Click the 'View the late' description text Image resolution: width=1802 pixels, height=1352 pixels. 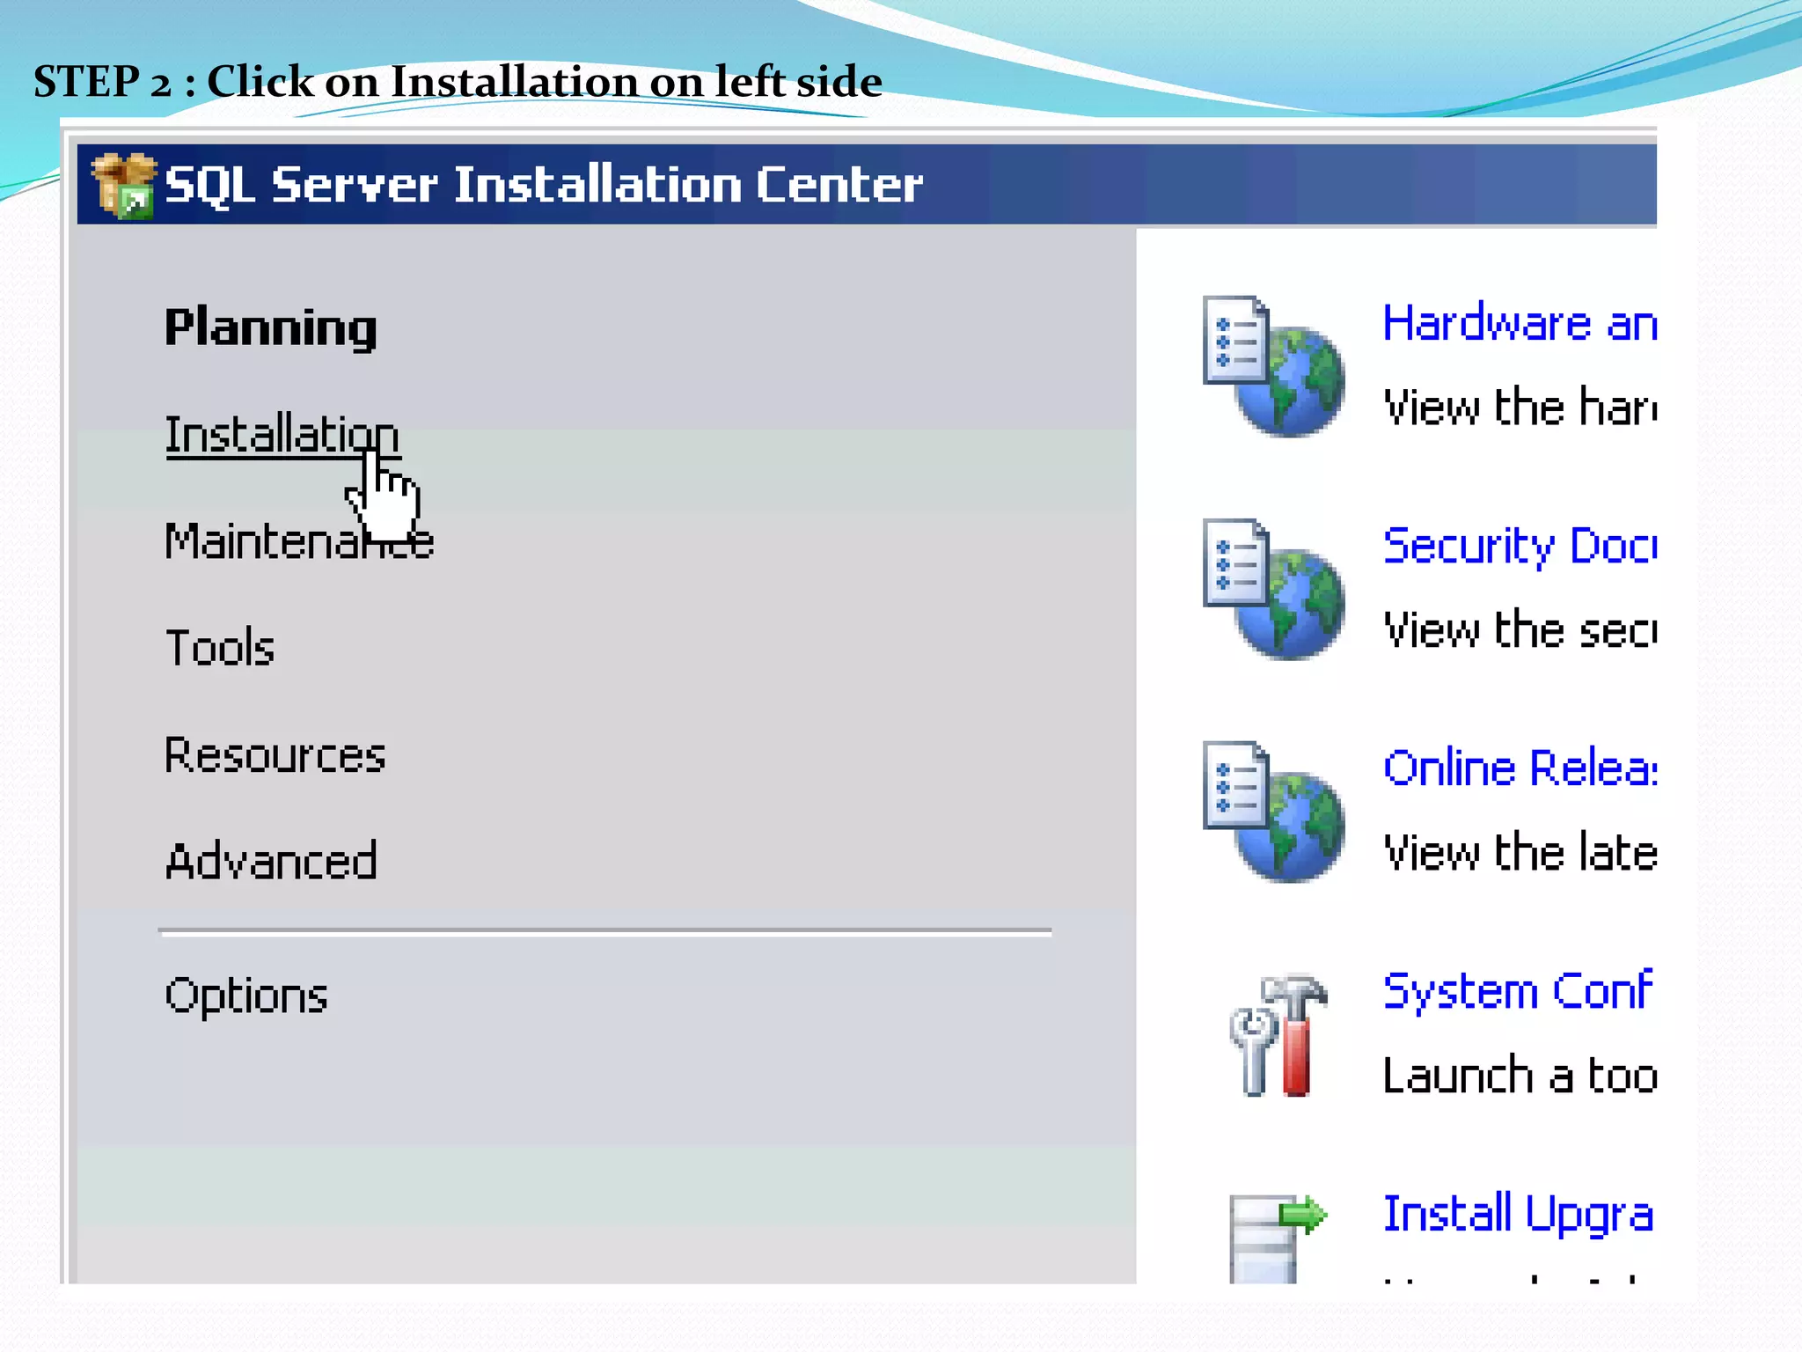point(1520,852)
